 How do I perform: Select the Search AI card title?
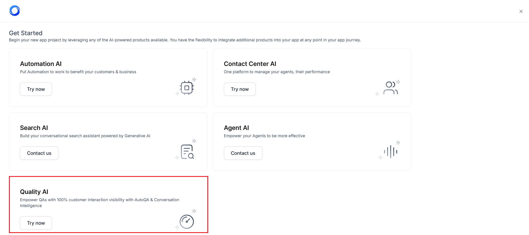[x=34, y=128]
